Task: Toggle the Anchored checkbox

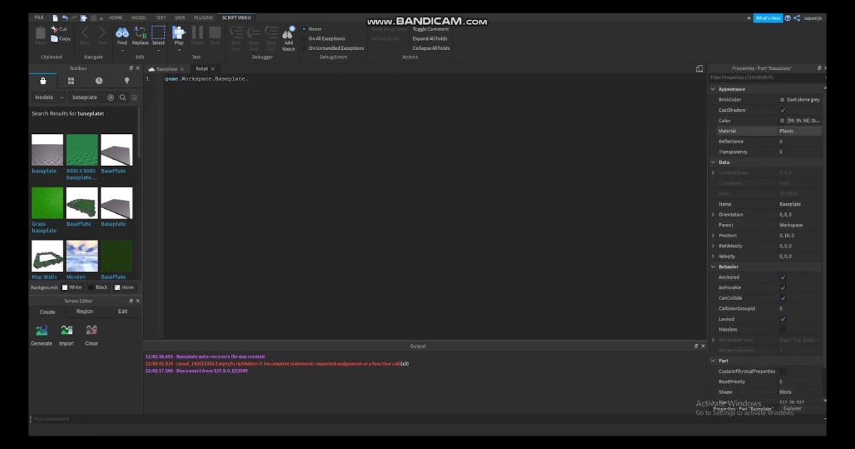Action: point(782,277)
